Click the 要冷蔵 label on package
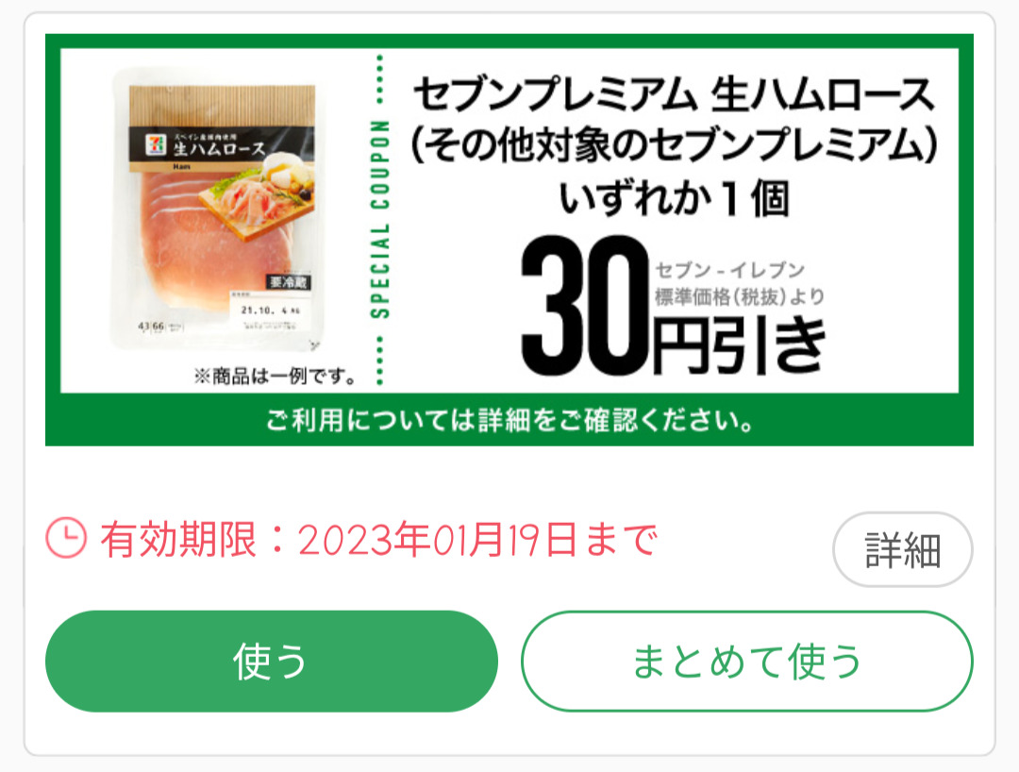The image size is (1019, 772). point(289,282)
